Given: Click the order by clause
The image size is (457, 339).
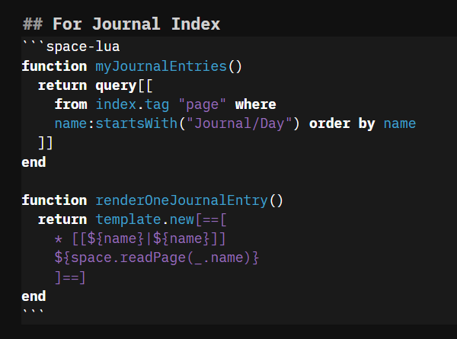Looking at the screenshot, I should click(x=342, y=123).
